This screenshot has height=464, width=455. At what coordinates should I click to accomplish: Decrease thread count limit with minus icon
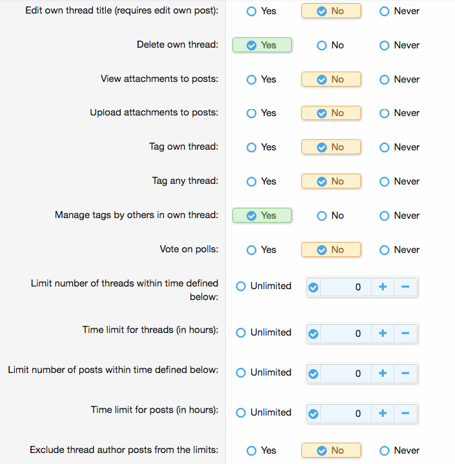(405, 287)
